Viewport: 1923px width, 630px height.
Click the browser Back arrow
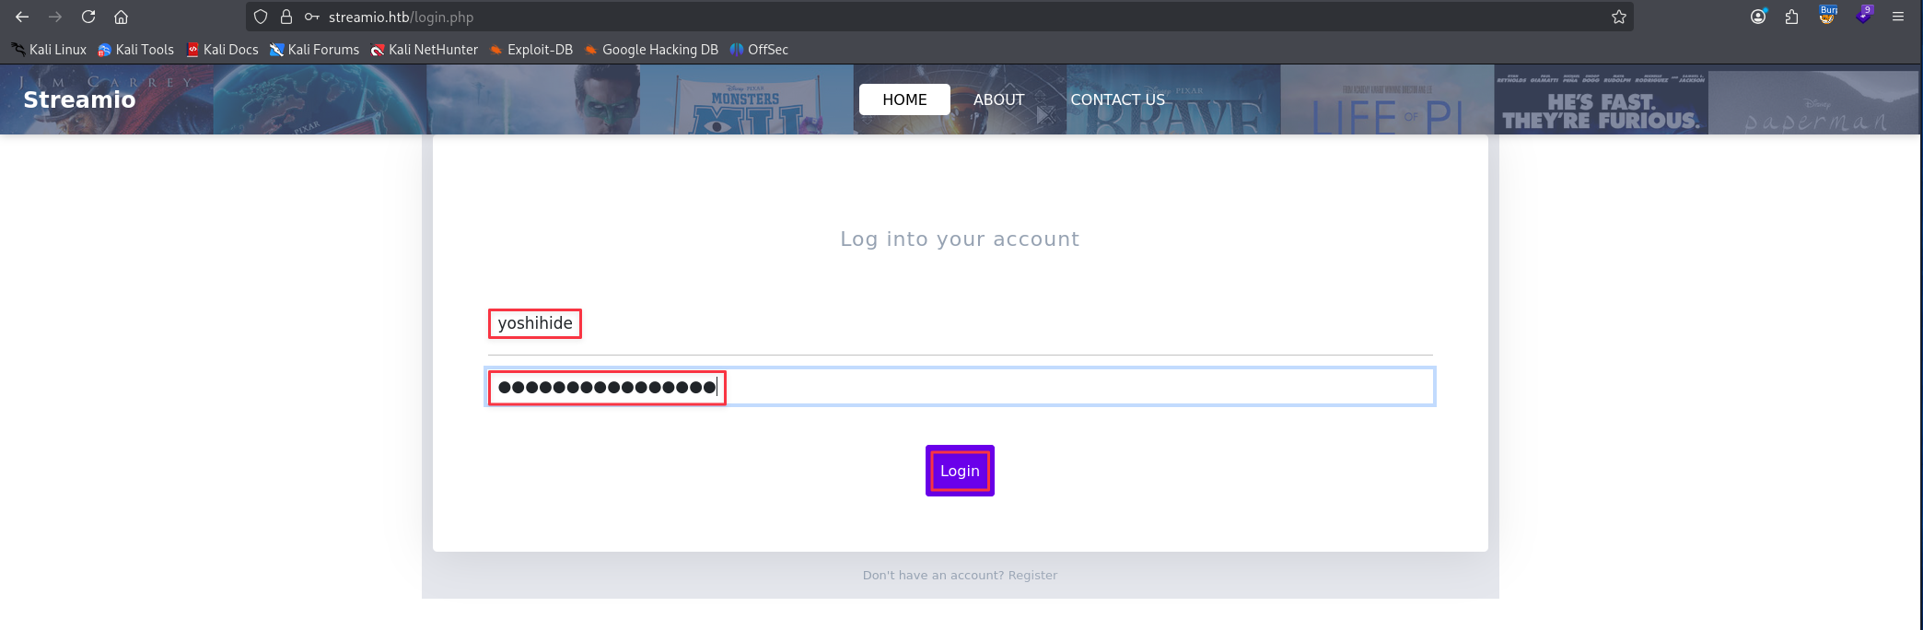click(22, 17)
